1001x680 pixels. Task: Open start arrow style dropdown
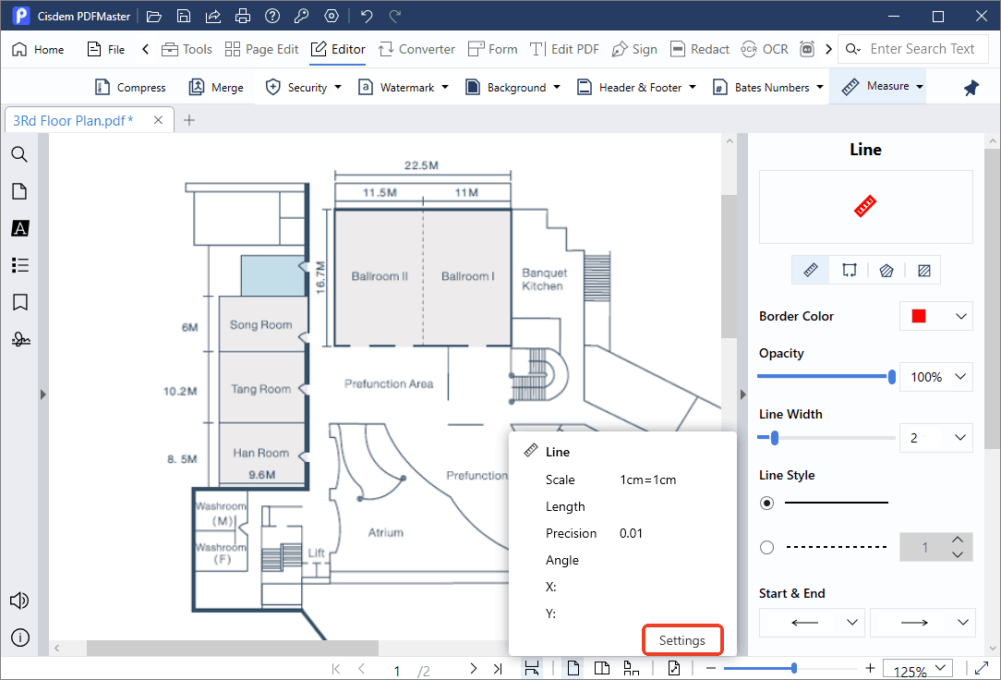point(851,622)
